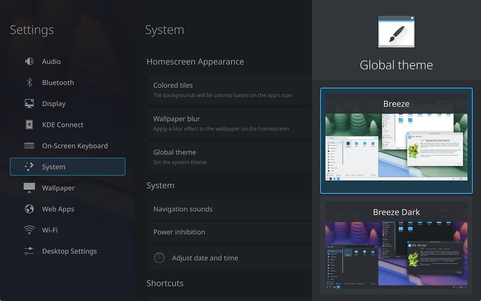Click the Web Apps globe icon
This screenshot has height=301, width=481.
(x=29, y=209)
